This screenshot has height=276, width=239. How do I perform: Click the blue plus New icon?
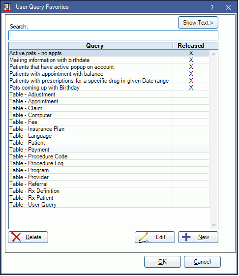coord(186,237)
